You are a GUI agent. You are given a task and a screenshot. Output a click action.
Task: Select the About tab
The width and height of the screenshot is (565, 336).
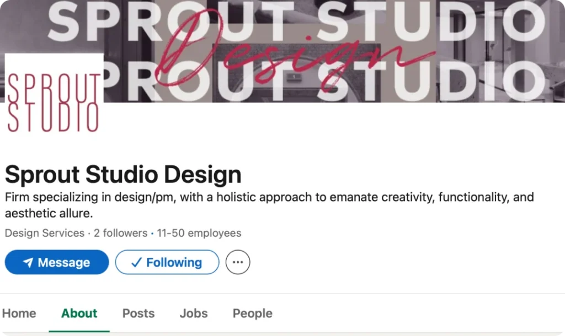tap(79, 313)
